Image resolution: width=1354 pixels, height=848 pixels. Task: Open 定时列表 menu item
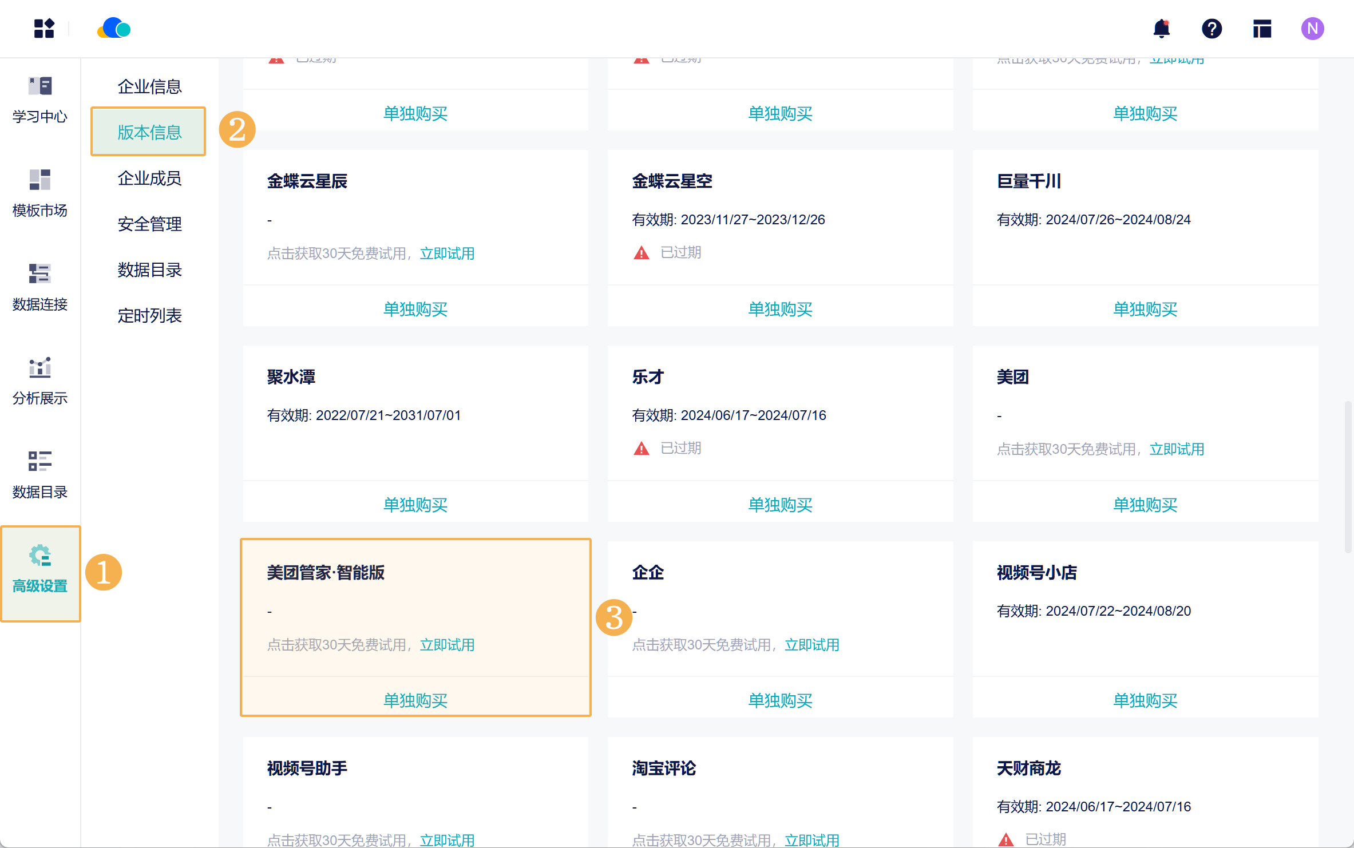pyautogui.click(x=149, y=315)
